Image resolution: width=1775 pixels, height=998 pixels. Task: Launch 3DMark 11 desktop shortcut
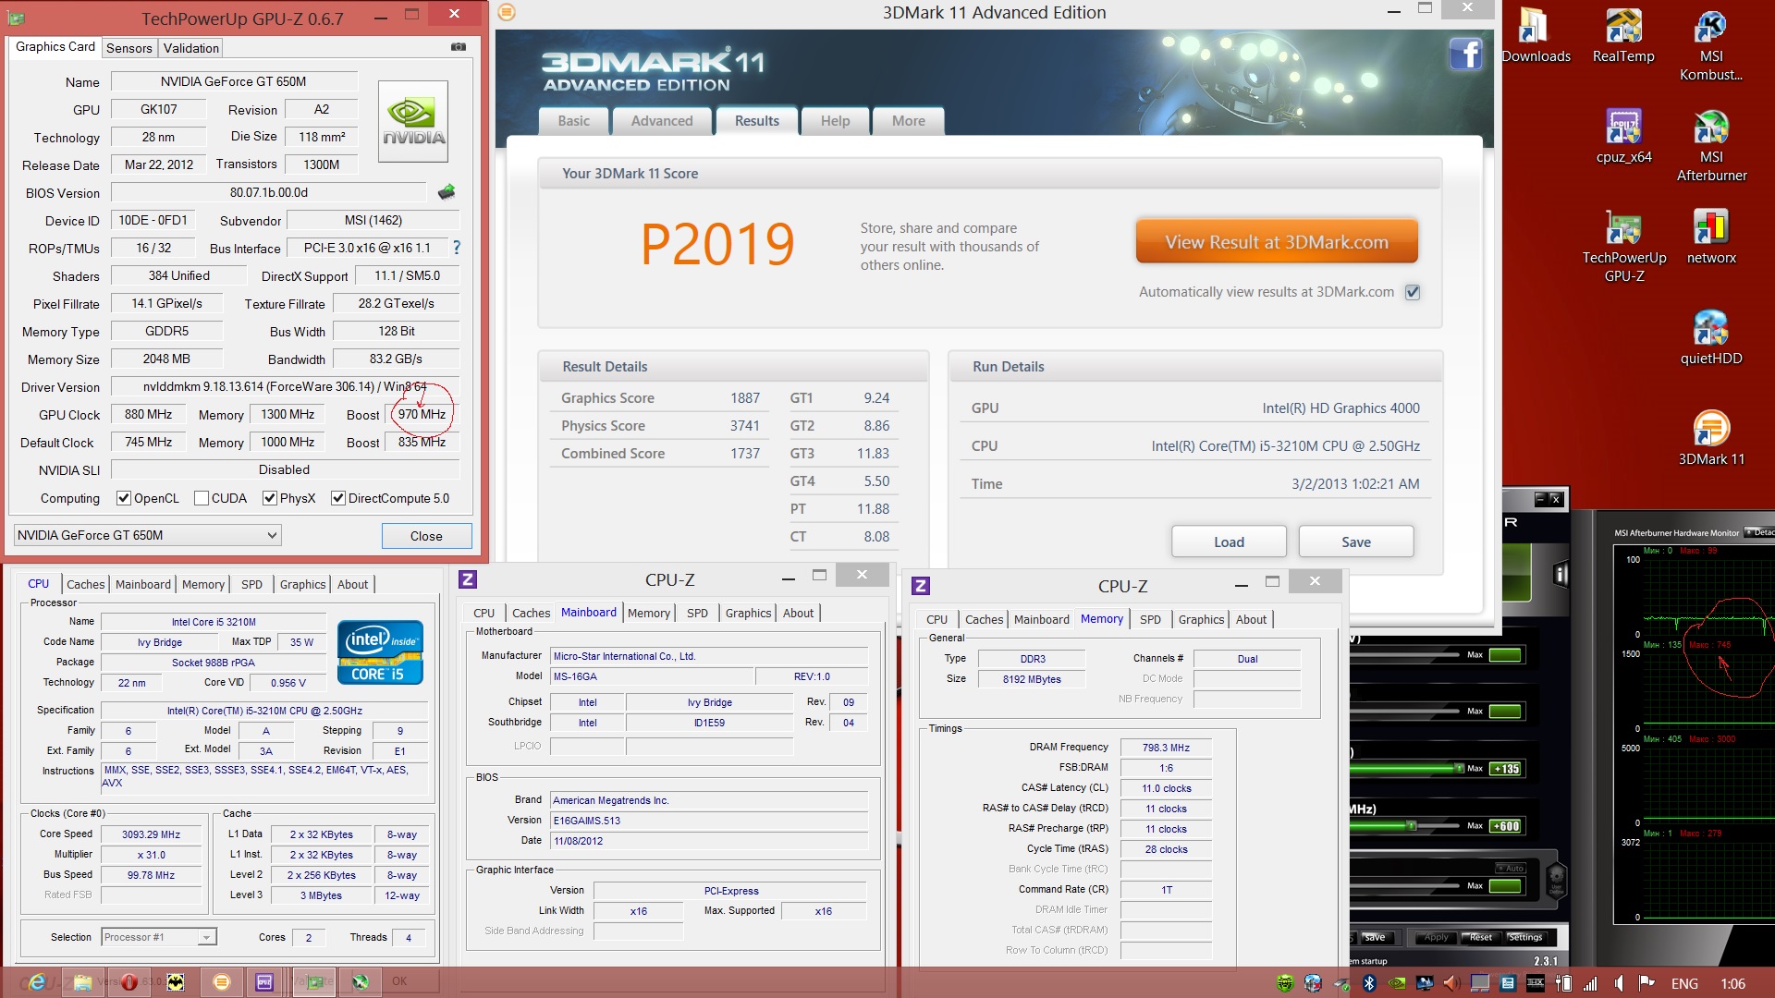(x=1711, y=439)
